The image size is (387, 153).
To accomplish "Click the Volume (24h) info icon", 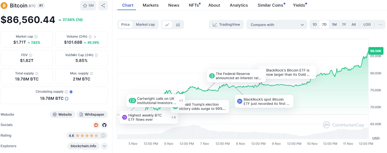I will point(90,37).
